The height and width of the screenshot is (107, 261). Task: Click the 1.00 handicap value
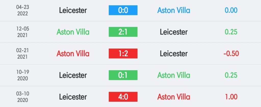point(231,97)
